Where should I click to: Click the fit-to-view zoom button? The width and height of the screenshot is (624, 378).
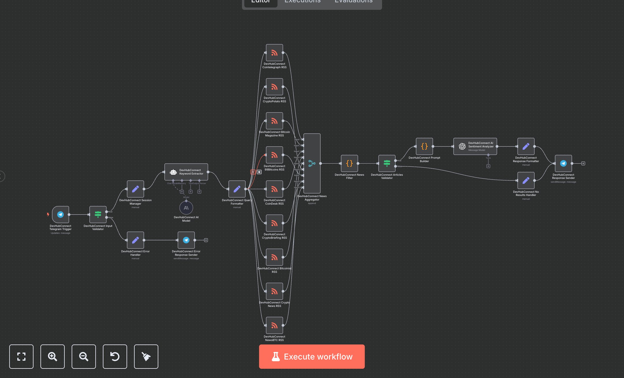pos(21,356)
